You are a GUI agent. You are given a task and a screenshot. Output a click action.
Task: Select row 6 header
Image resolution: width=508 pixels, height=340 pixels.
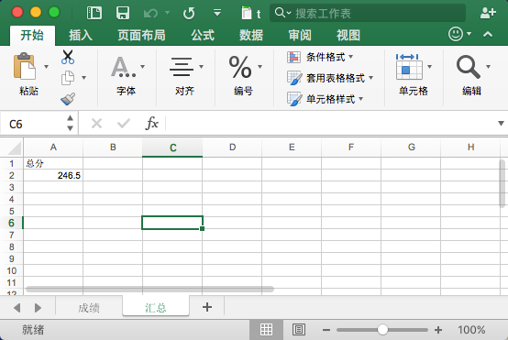coord(12,223)
